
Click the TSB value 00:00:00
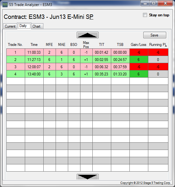pos(120,52)
